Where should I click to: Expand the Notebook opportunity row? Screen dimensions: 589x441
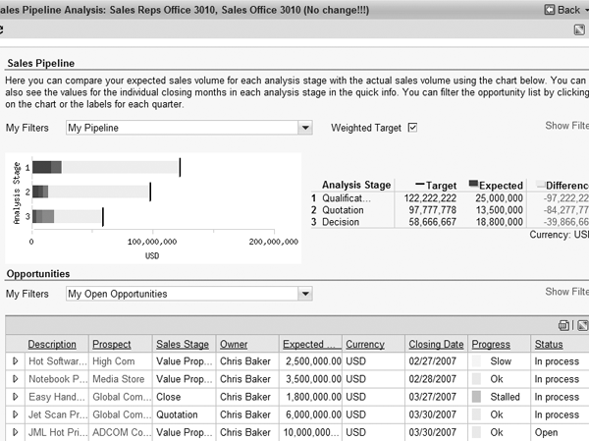[x=15, y=379]
